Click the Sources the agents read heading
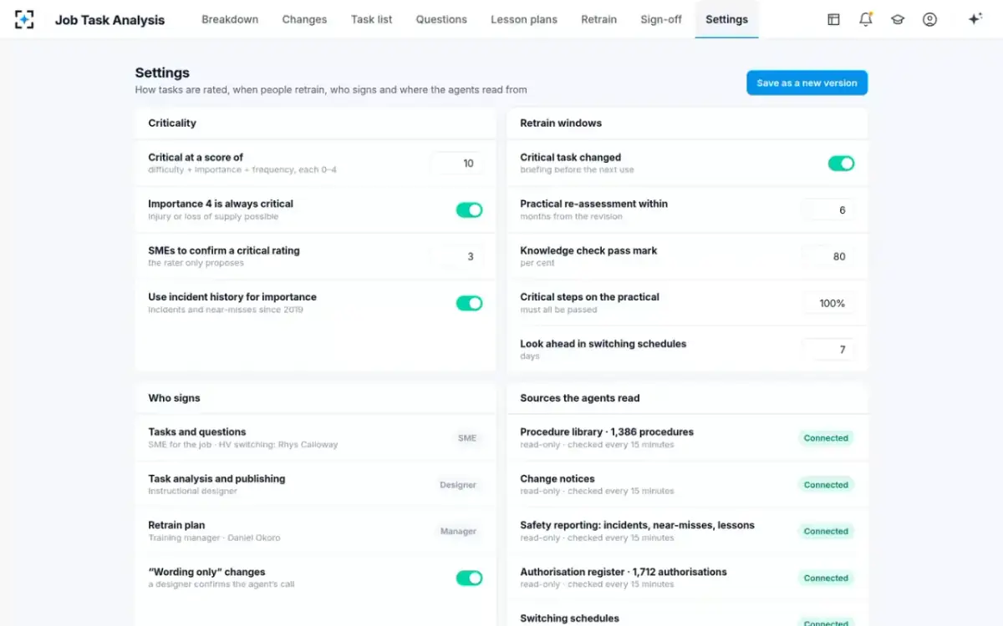This screenshot has width=1003, height=626. point(580,398)
